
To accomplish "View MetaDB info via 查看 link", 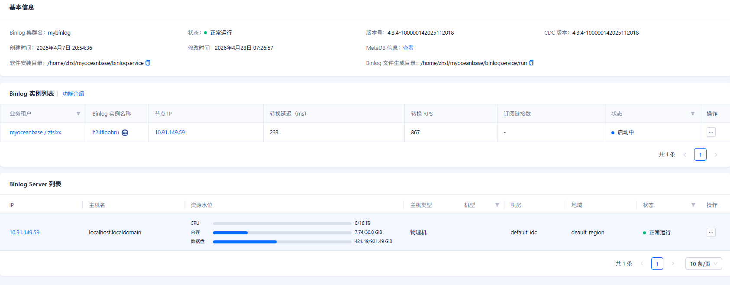I will click(408, 48).
